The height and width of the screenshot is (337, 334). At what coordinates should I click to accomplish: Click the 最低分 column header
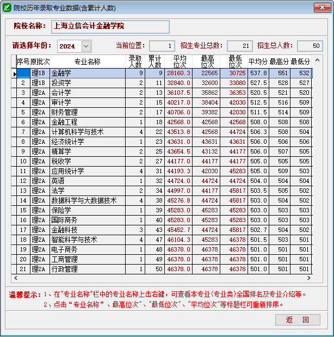coord(301,62)
